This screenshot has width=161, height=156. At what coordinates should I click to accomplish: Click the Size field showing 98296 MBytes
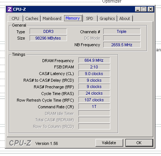[48, 38]
